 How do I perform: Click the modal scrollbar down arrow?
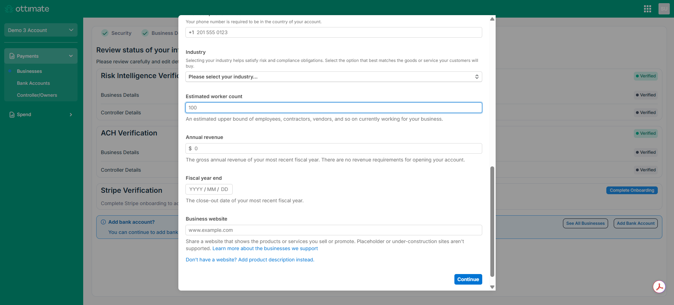point(492,287)
